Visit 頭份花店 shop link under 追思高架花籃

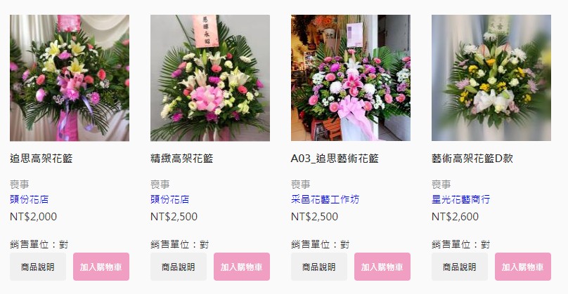30,199
